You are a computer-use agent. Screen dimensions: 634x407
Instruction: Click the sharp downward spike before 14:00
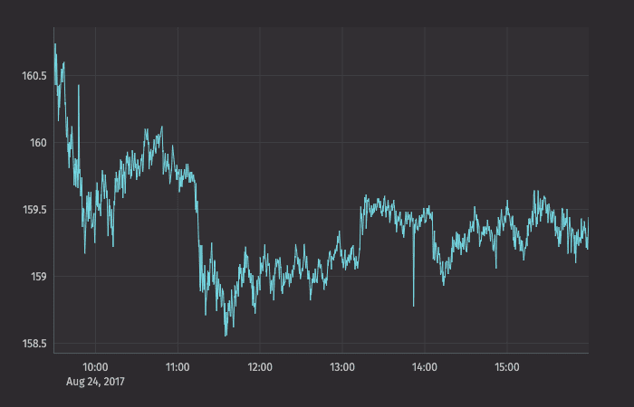click(x=413, y=305)
